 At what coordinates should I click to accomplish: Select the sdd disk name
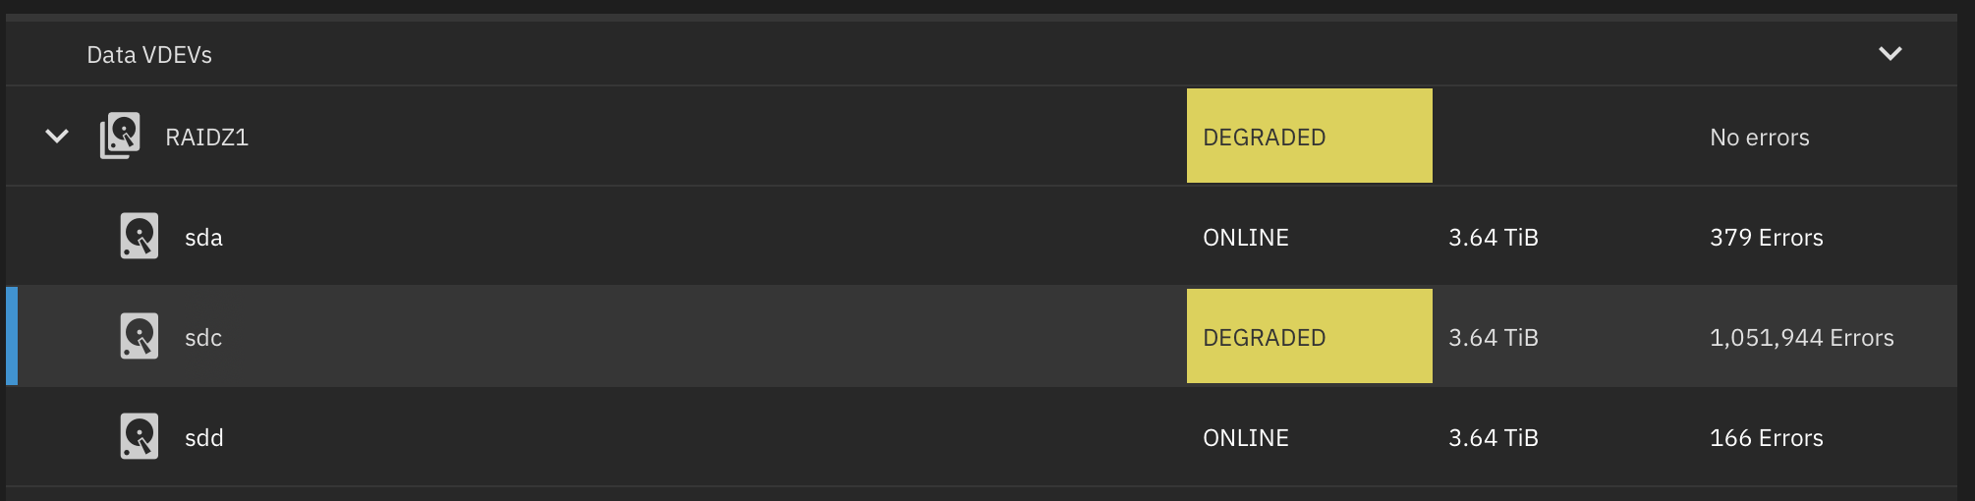tap(204, 438)
